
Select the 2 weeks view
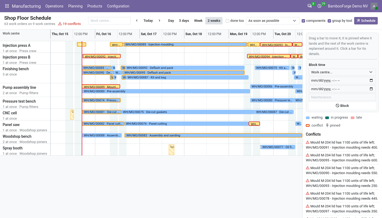point(214,21)
